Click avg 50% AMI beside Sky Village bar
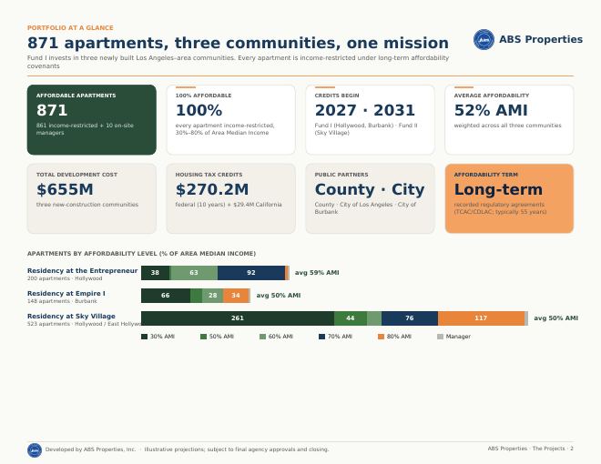The width and height of the screenshot is (601, 464). click(x=556, y=318)
